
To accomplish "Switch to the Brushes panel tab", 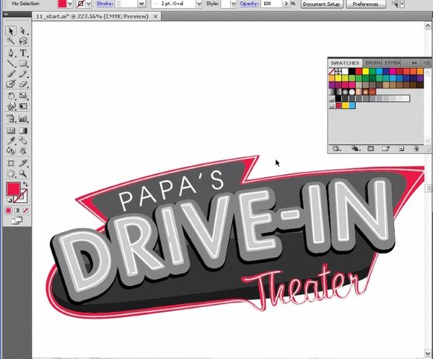I will click(372, 63).
